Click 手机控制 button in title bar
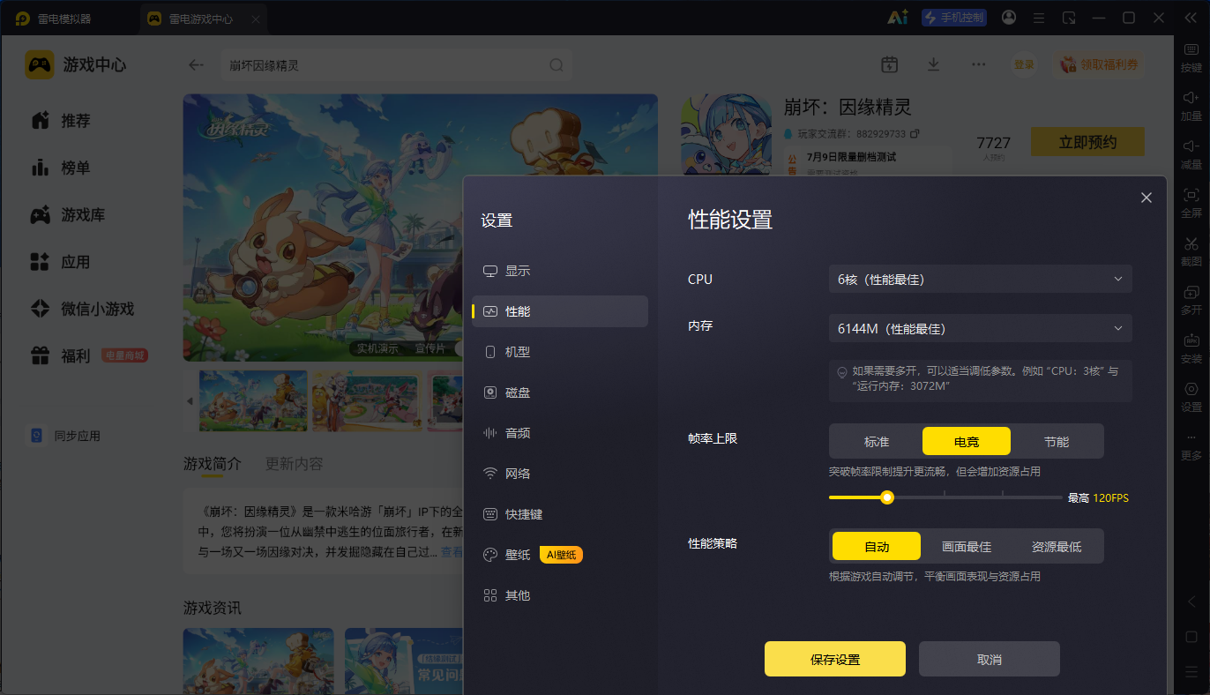 [x=954, y=18]
